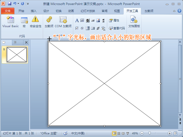Click the vertical scrollbar up arrow
Viewport: 183px width, 137px height.
pos(180,42)
